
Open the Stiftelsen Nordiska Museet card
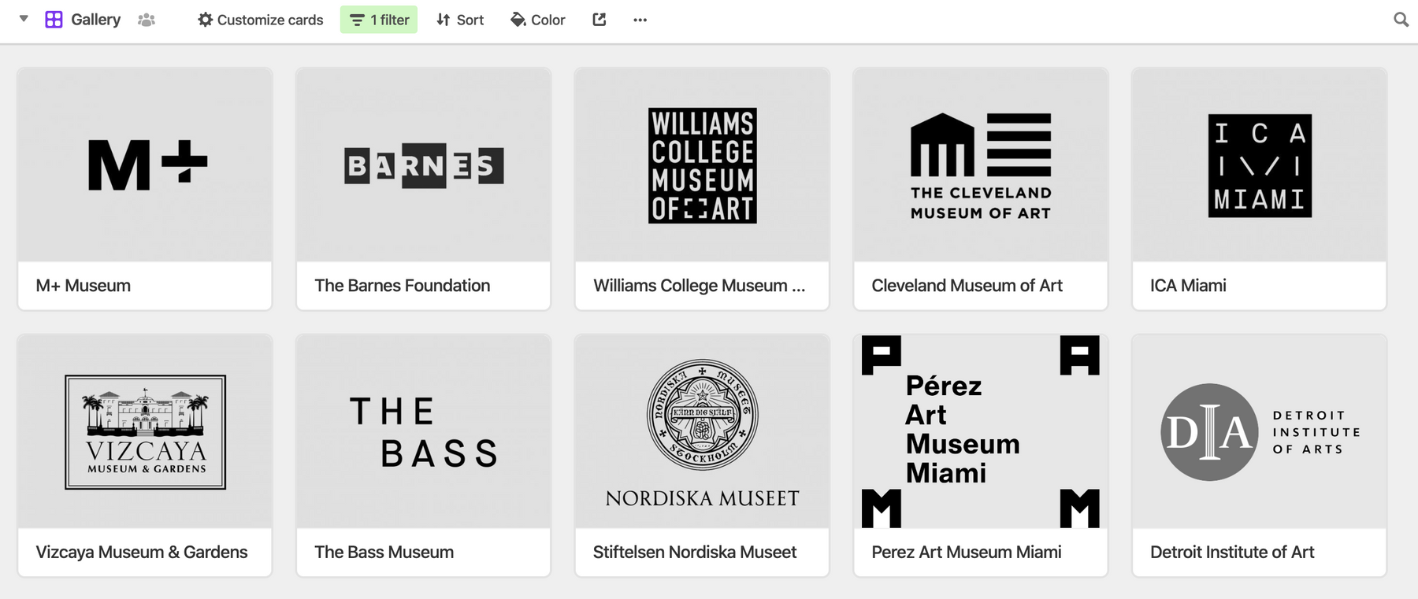702,455
